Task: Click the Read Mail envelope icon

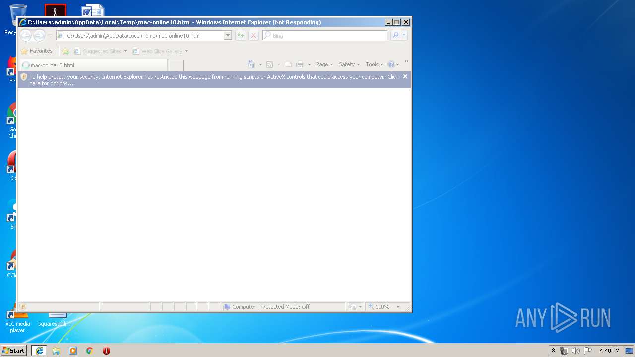Action: [288, 65]
